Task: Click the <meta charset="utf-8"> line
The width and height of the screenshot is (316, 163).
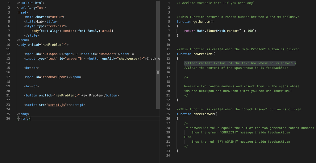Action: (x=44, y=17)
